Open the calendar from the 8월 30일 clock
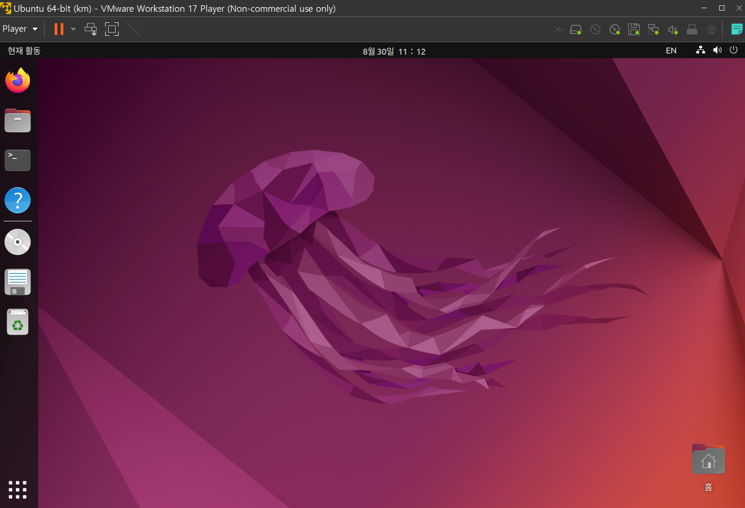Viewport: 745px width, 508px height. [x=394, y=51]
